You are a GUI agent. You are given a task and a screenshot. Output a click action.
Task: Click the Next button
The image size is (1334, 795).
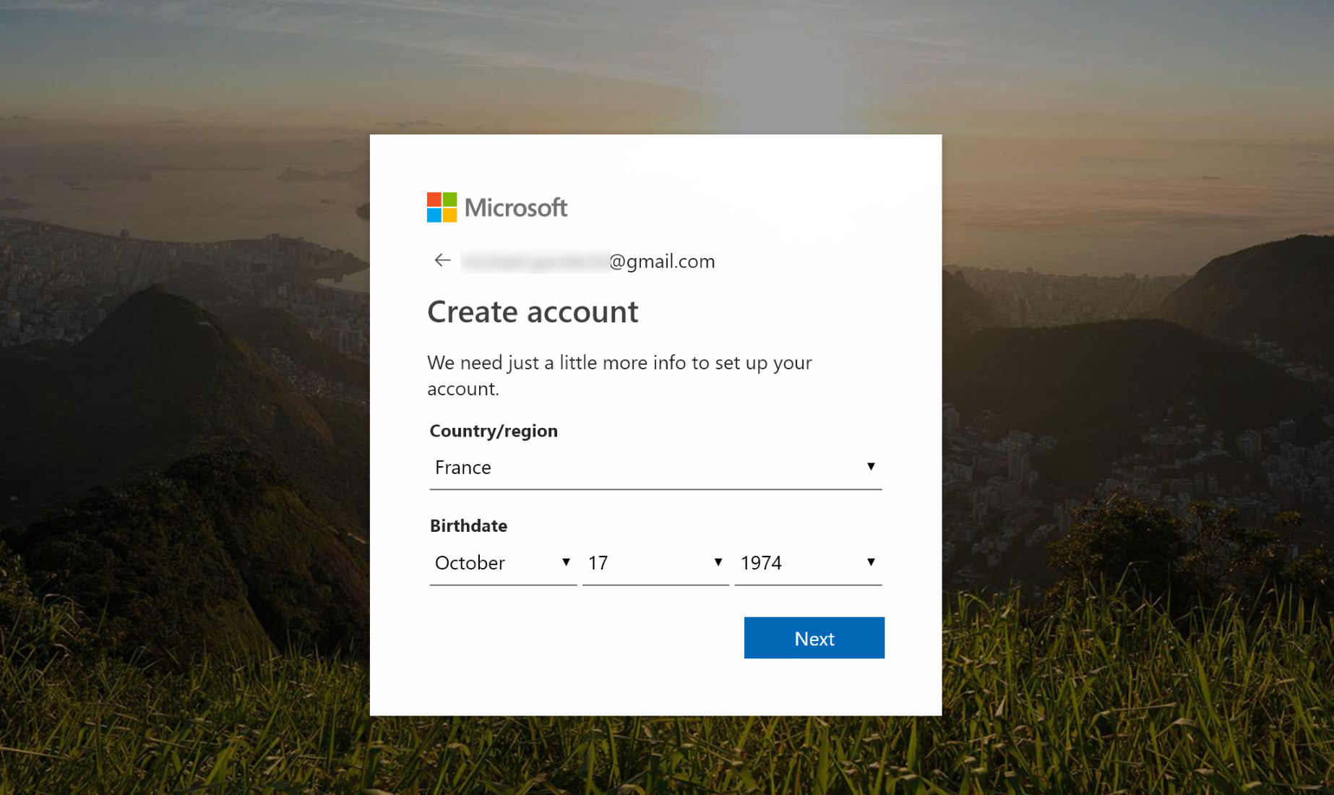coord(814,638)
